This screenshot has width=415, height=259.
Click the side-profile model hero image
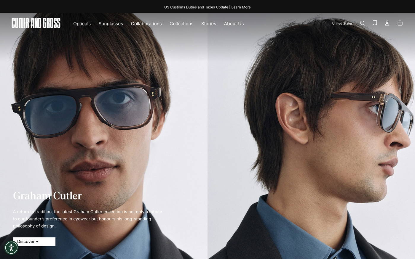tap(311, 133)
